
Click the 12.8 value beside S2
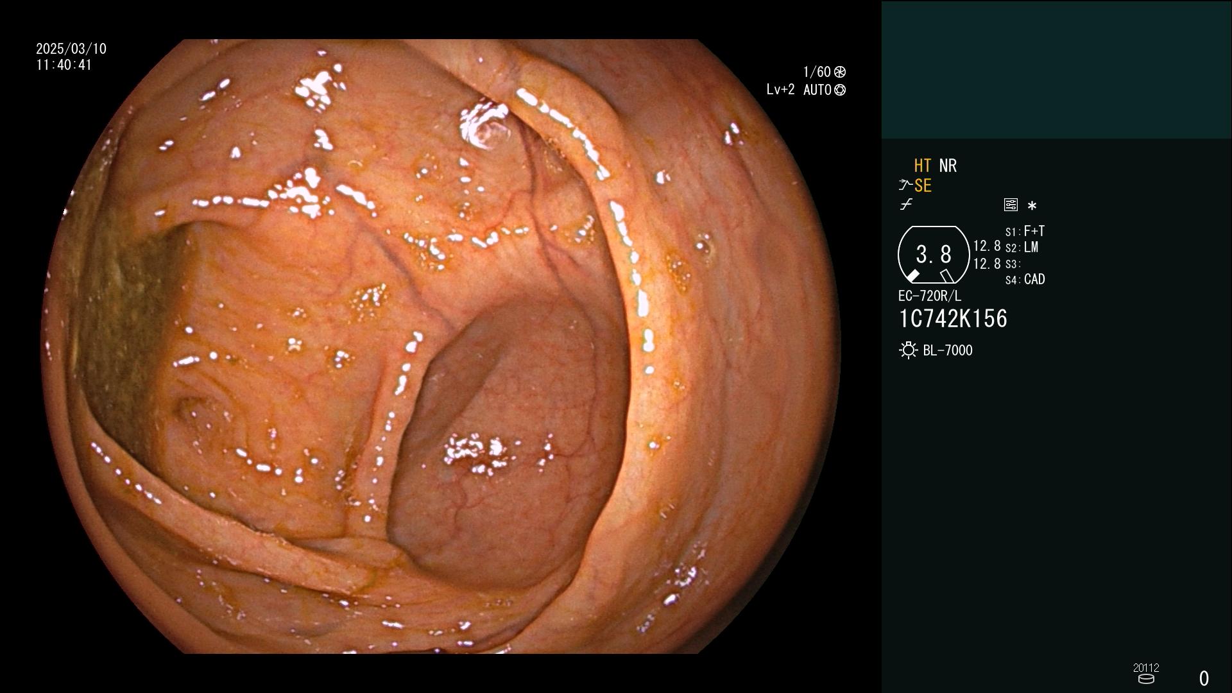click(987, 246)
